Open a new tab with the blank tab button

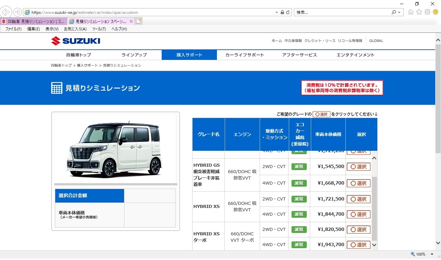(x=138, y=21)
